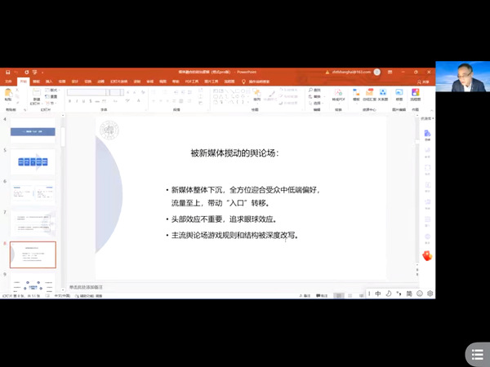Click the Format Painter brush icon
Image resolution: width=490 pixels, height=367 pixels.
[x=17, y=103]
